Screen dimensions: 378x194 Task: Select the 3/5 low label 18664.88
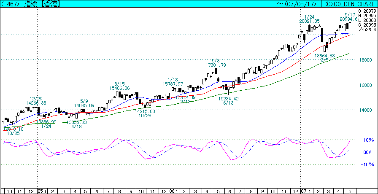[x=324, y=56]
